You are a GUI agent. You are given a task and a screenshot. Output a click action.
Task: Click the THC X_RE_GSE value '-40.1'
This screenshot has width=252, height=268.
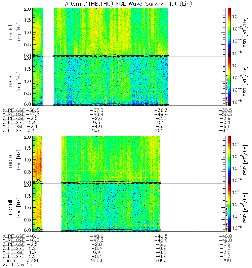(32, 236)
